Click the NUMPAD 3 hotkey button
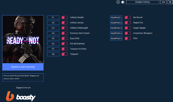The width and height of the screenshot is (173, 102). 116,28
